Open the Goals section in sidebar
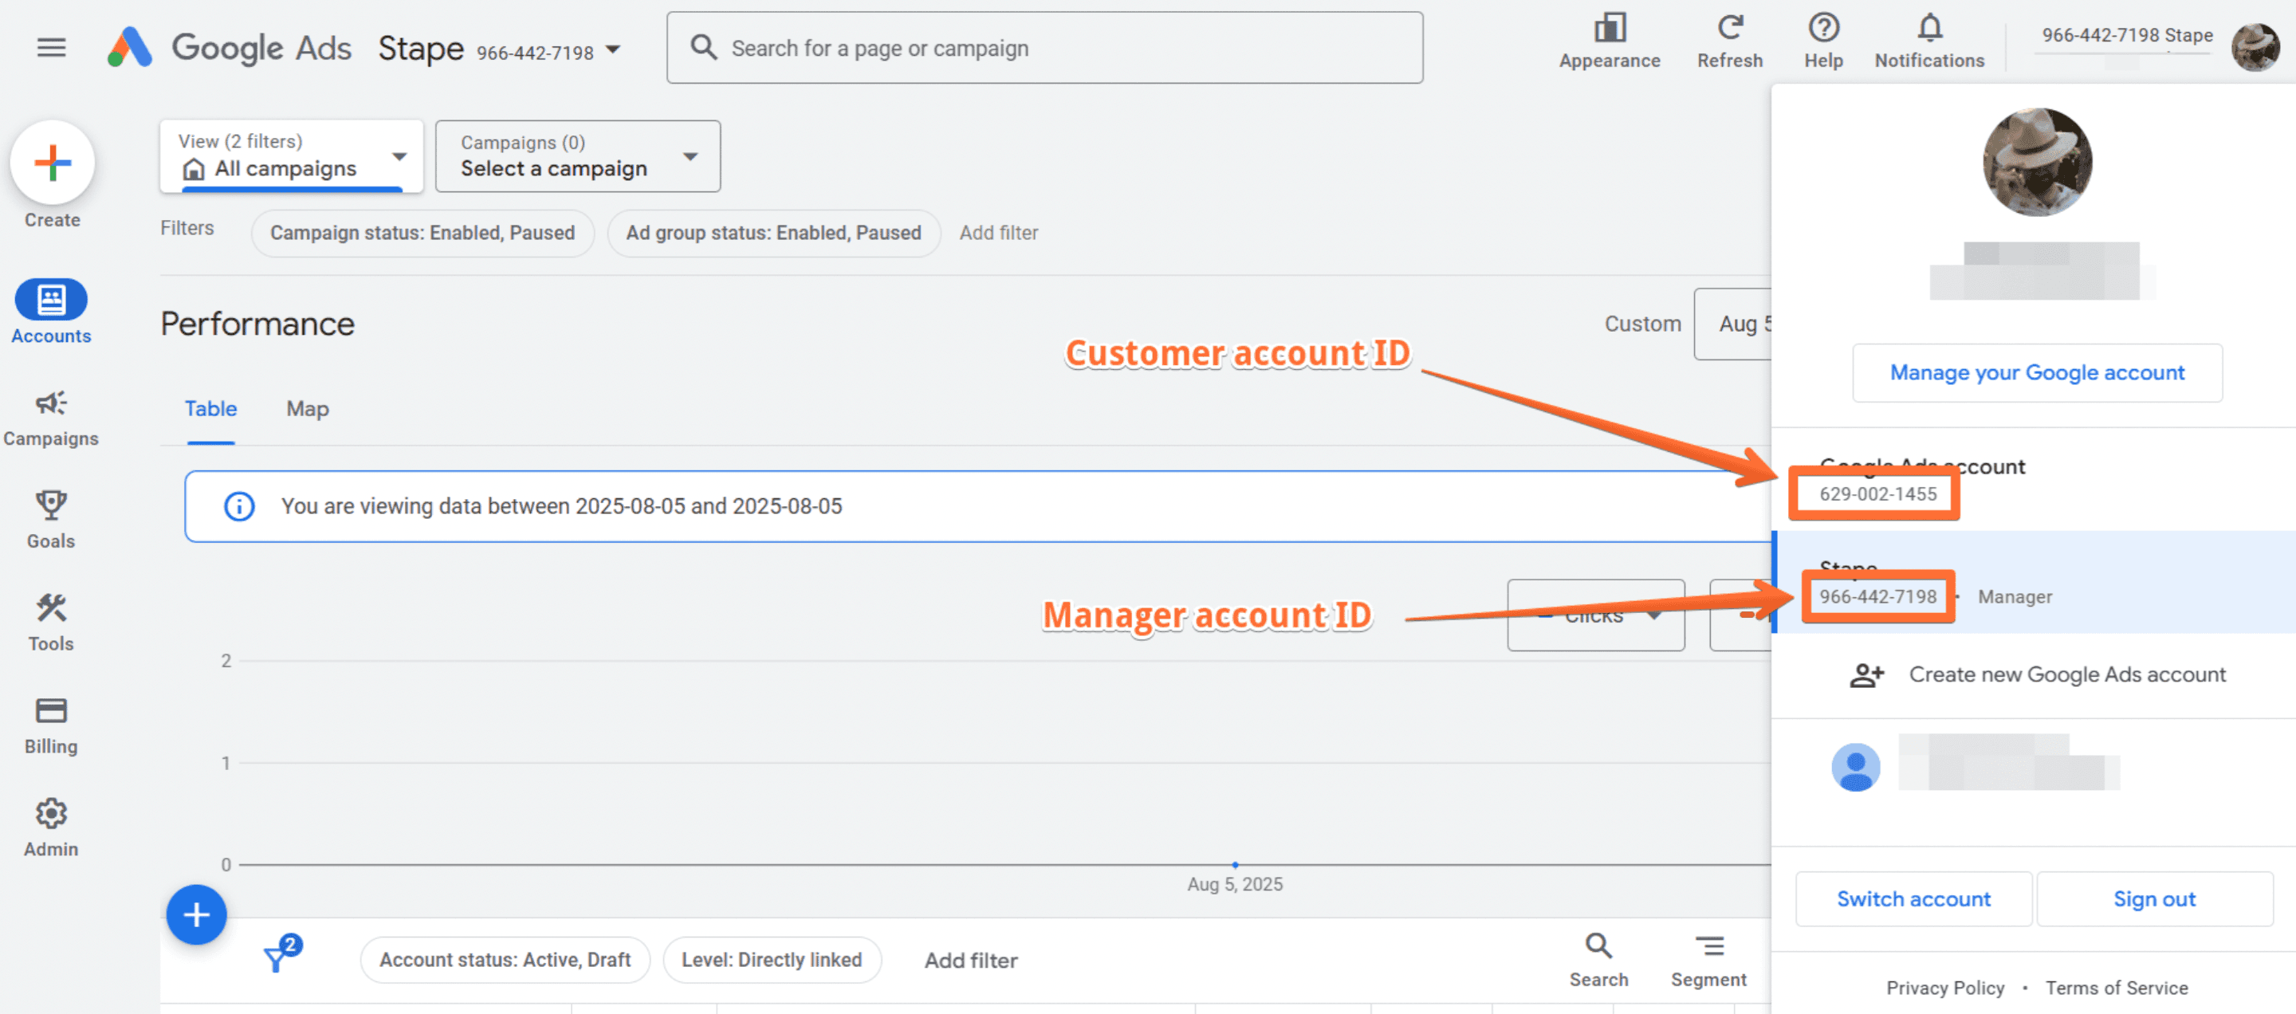Image resolution: width=2296 pixels, height=1014 pixels. coord(51,519)
